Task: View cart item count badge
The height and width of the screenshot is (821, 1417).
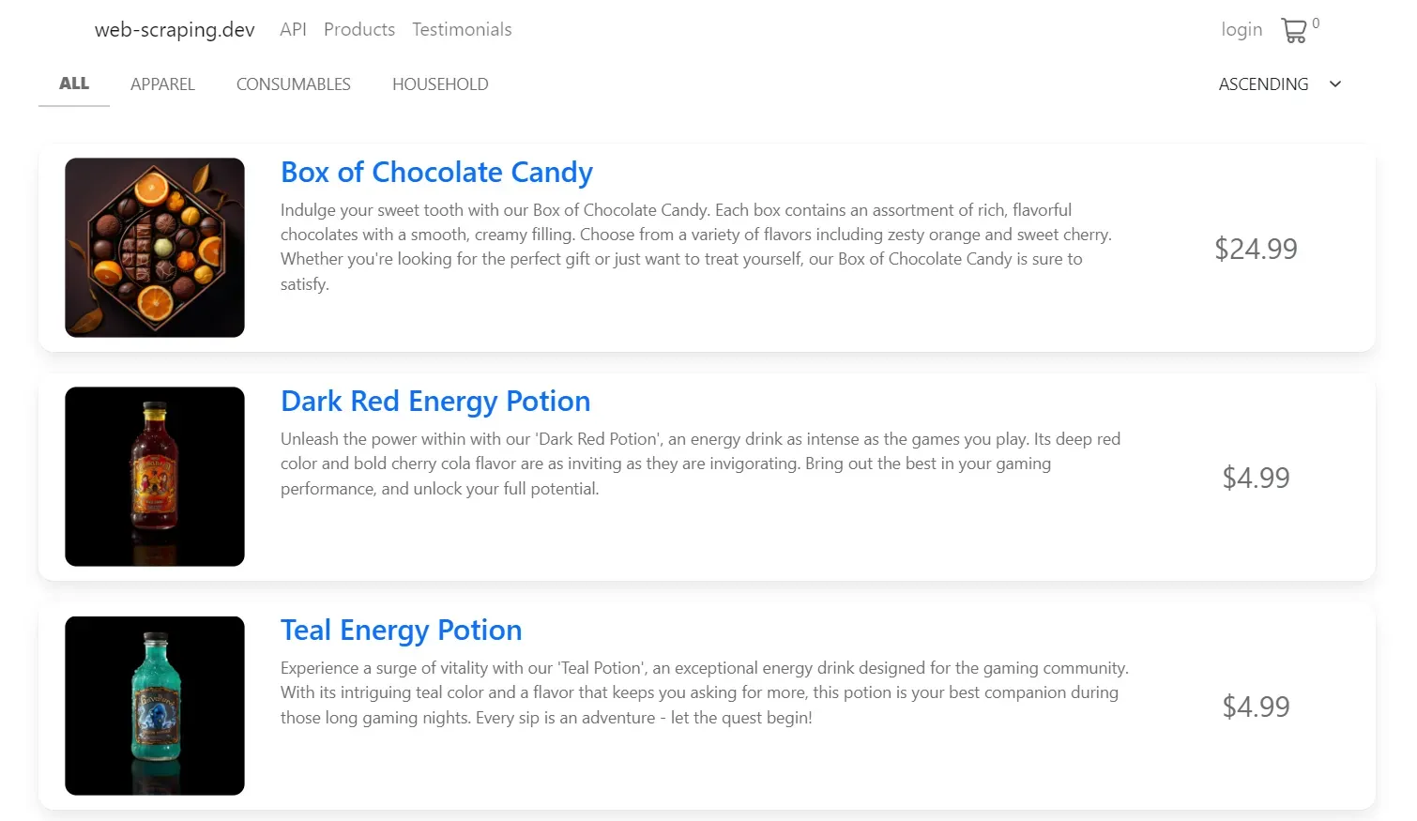Action: (x=1317, y=23)
